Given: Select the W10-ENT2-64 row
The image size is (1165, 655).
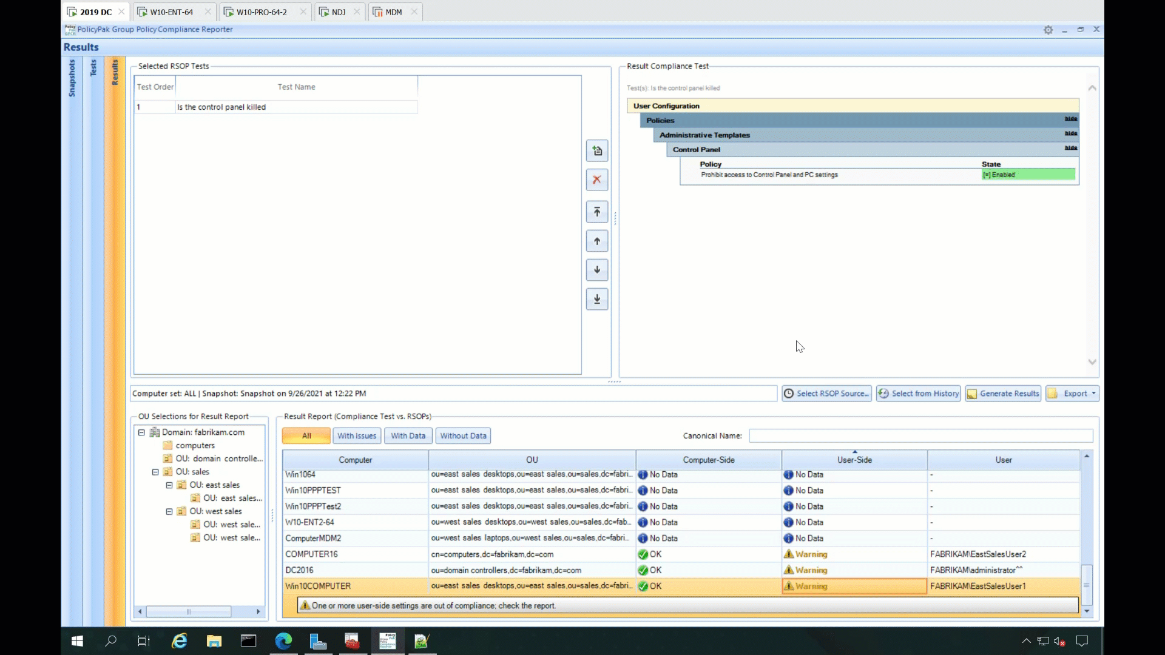Looking at the screenshot, I should point(681,523).
